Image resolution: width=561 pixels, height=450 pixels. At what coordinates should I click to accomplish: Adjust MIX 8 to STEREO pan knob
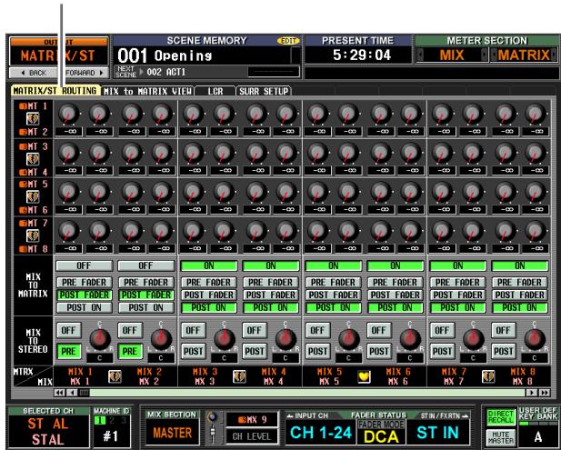point(535,339)
